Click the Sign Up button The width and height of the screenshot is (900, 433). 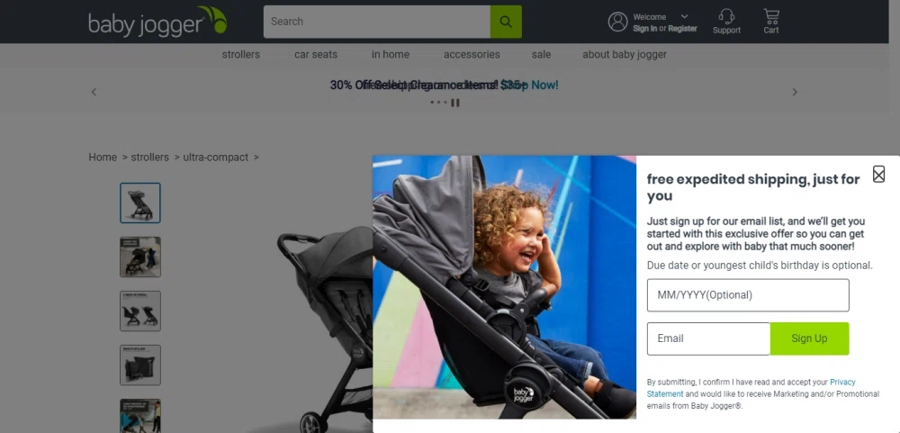tap(809, 338)
